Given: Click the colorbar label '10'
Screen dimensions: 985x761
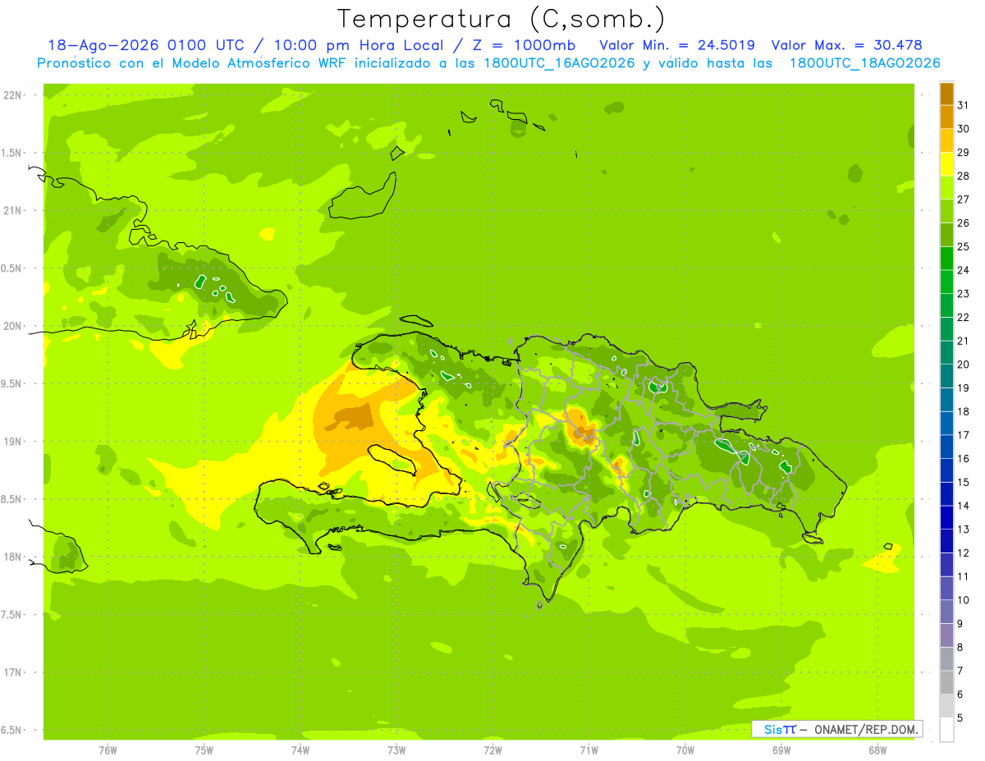Looking at the screenshot, I should 964,600.
